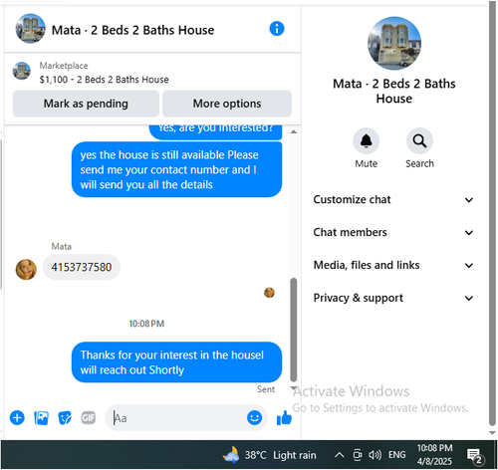Open the emoji picker smiley
Viewport: 498px width, 470px height.
click(x=254, y=417)
